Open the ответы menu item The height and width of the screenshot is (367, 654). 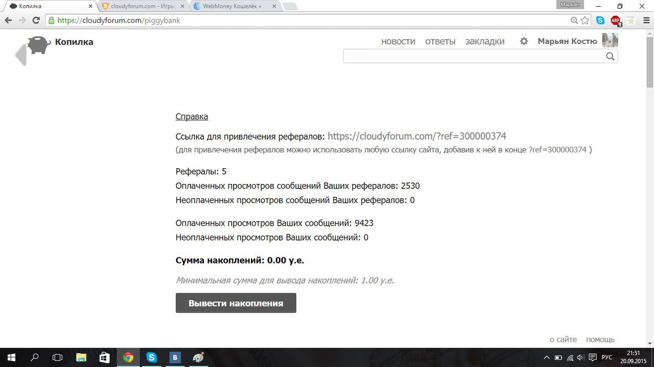440,42
